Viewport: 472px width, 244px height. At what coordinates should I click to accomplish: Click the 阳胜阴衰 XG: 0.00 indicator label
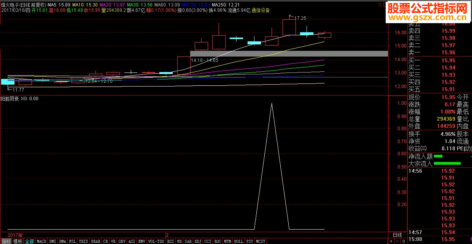20,99
